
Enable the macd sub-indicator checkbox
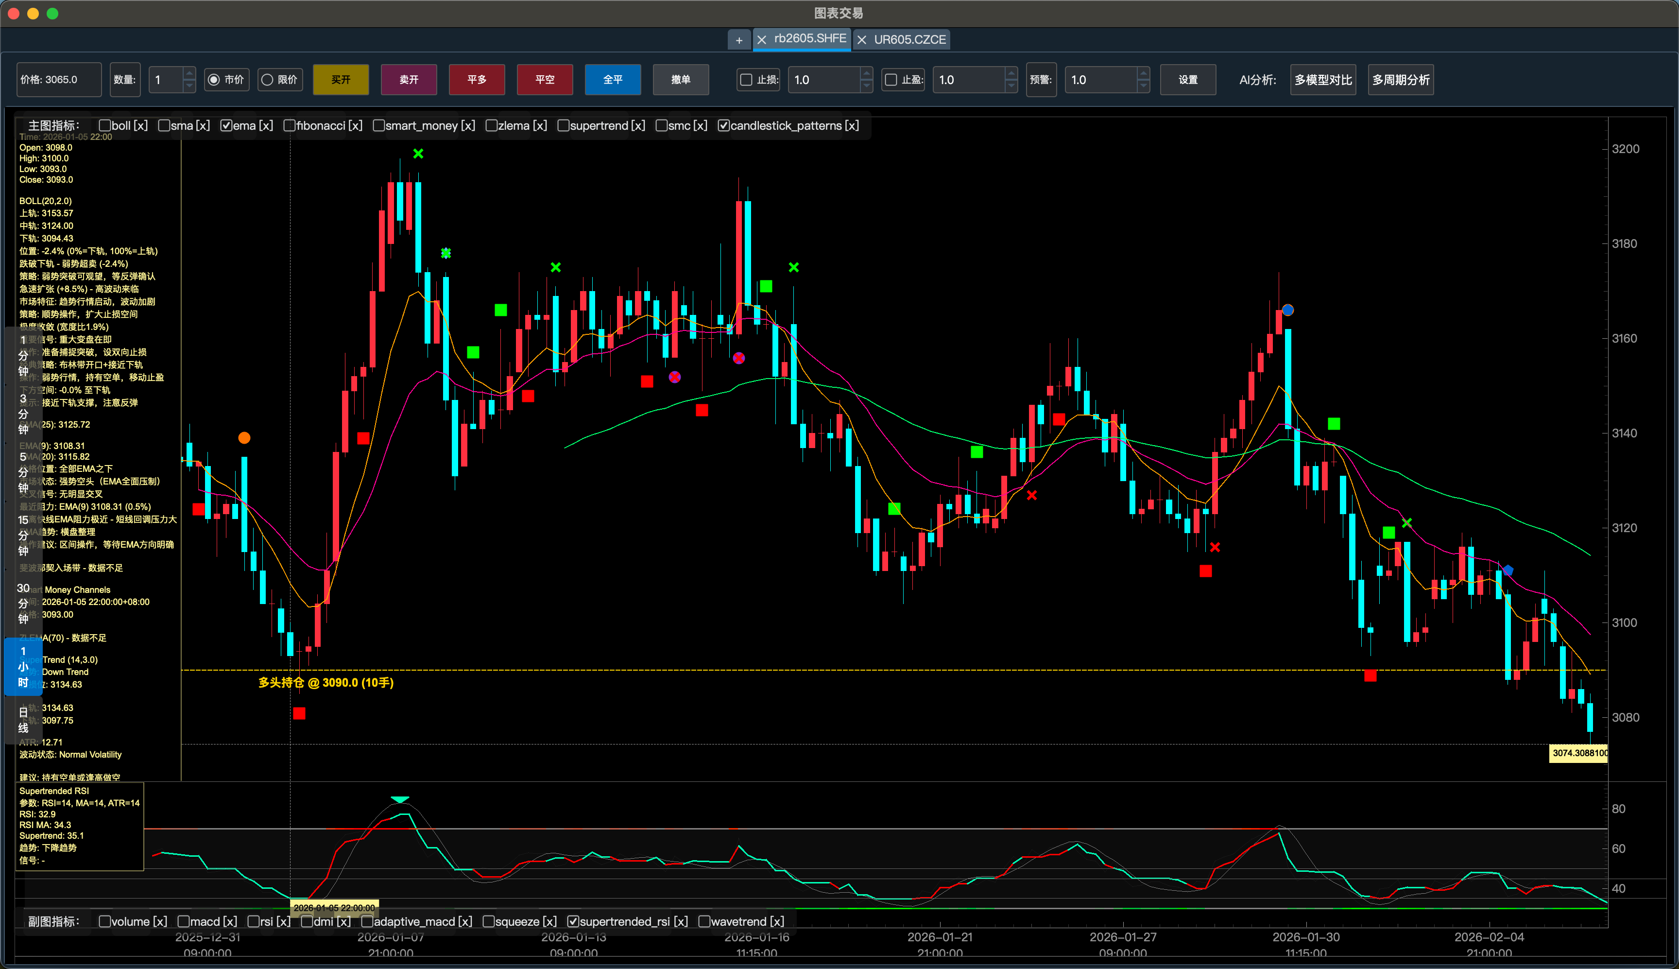tap(184, 921)
